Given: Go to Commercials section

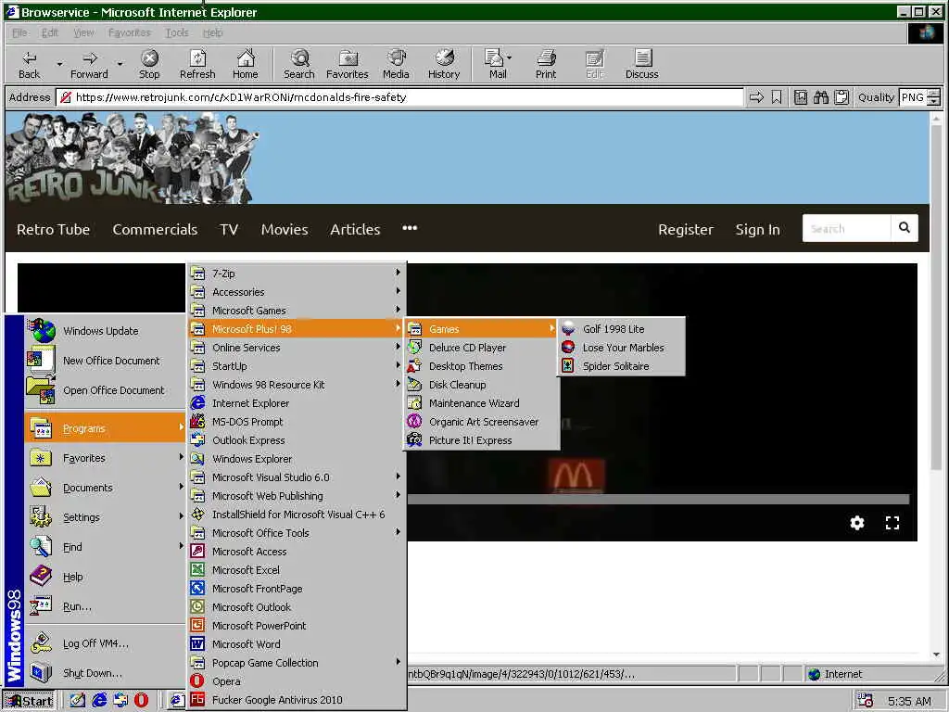Looking at the screenshot, I should tap(155, 230).
